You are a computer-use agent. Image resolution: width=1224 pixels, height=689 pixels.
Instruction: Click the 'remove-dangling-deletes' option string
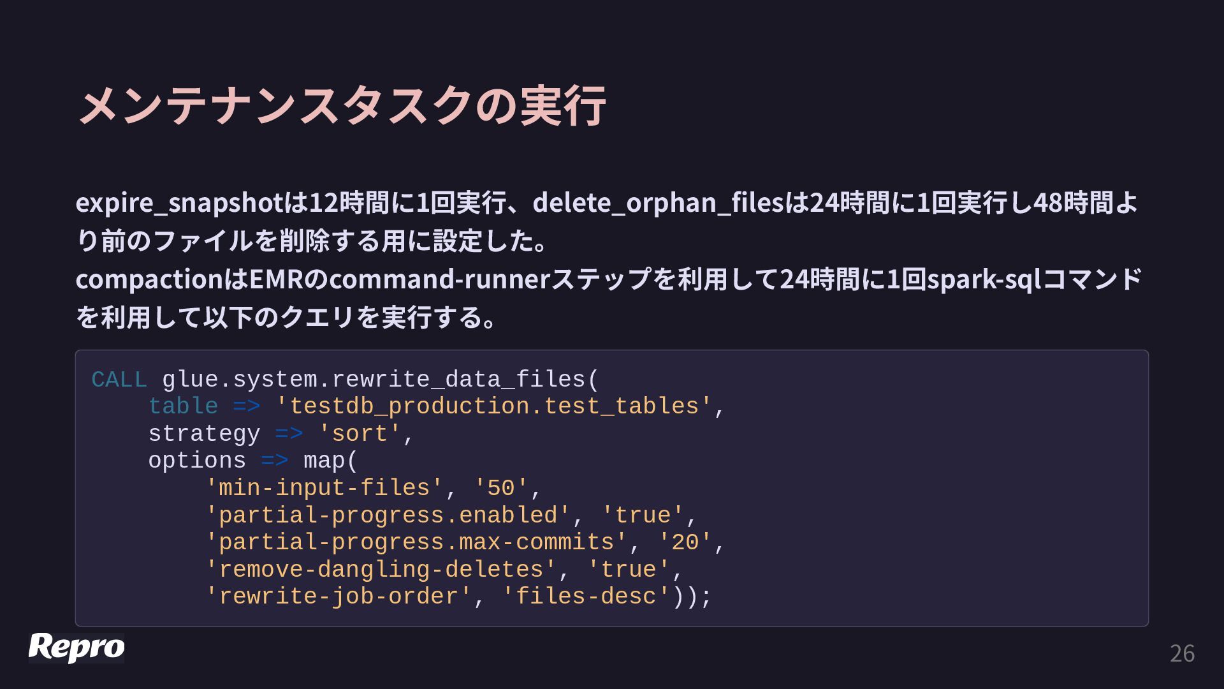(x=381, y=570)
